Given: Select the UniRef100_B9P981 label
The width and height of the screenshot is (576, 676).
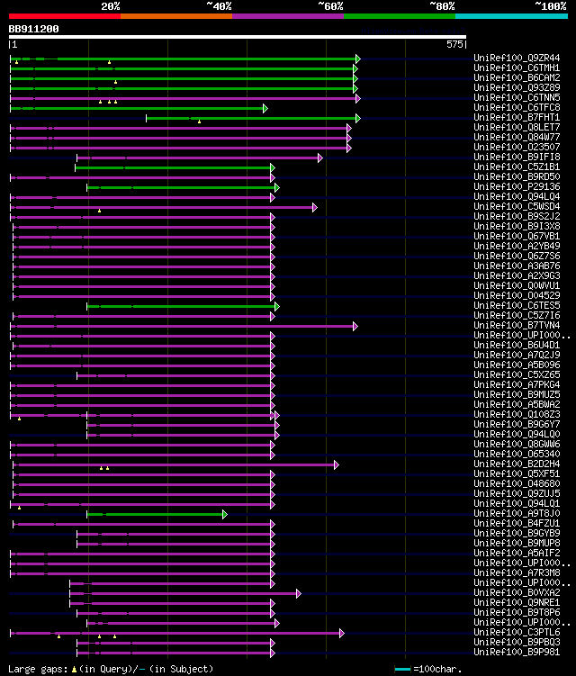Looking at the screenshot, I should click(x=517, y=653).
